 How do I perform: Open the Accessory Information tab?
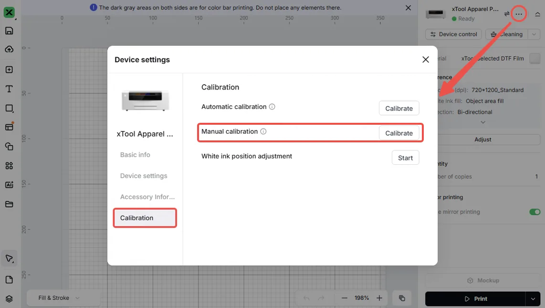pyautogui.click(x=147, y=197)
